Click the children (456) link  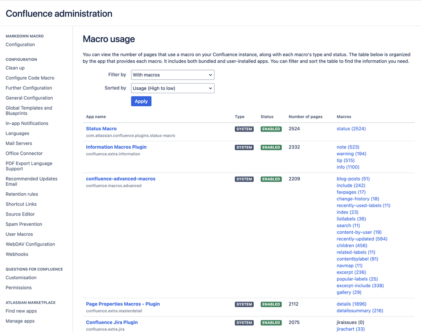[352, 246]
